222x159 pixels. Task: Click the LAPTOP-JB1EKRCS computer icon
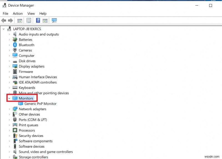9,29
